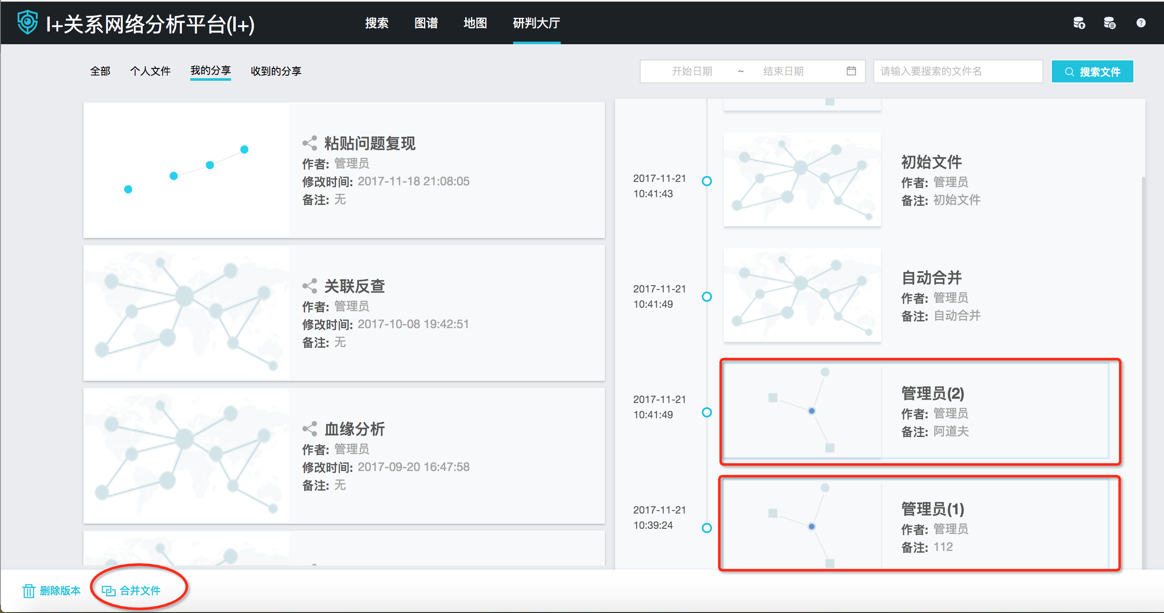The image size is (1164, 613).
Task: Click timeline marker at 2017-11-21 10:41:43
Action: [707, 181]
